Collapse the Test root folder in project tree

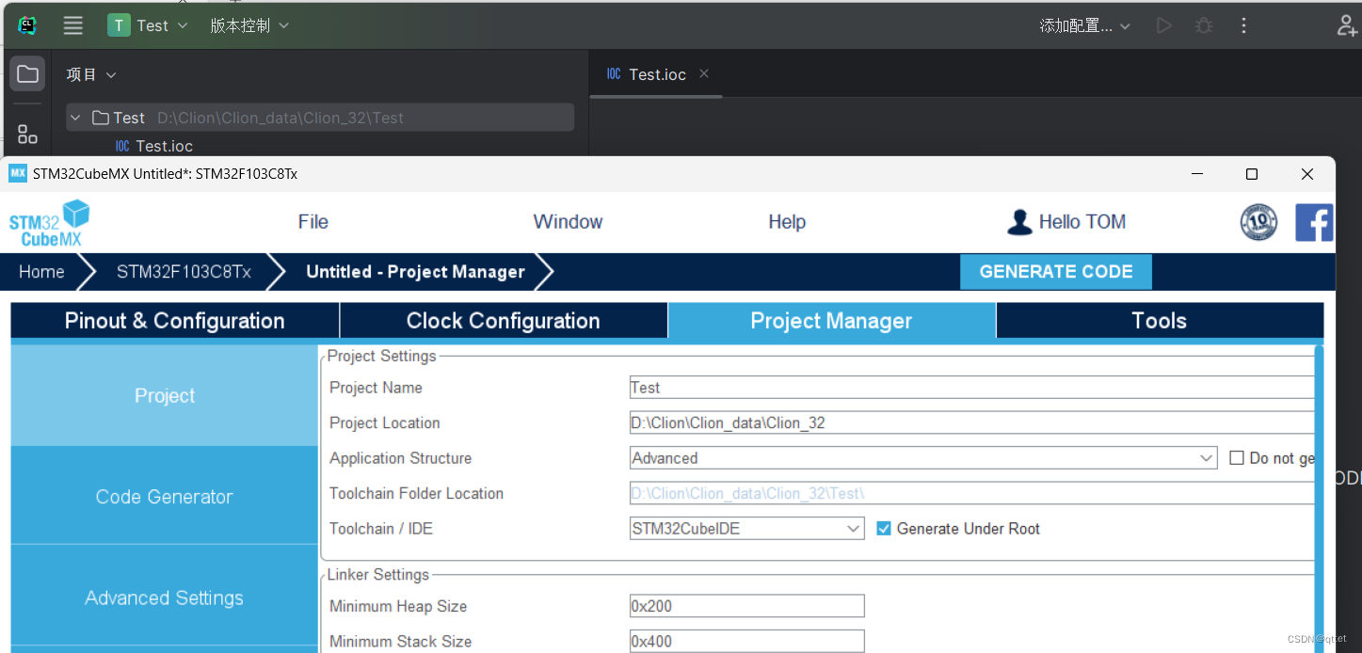click(75, 118)
